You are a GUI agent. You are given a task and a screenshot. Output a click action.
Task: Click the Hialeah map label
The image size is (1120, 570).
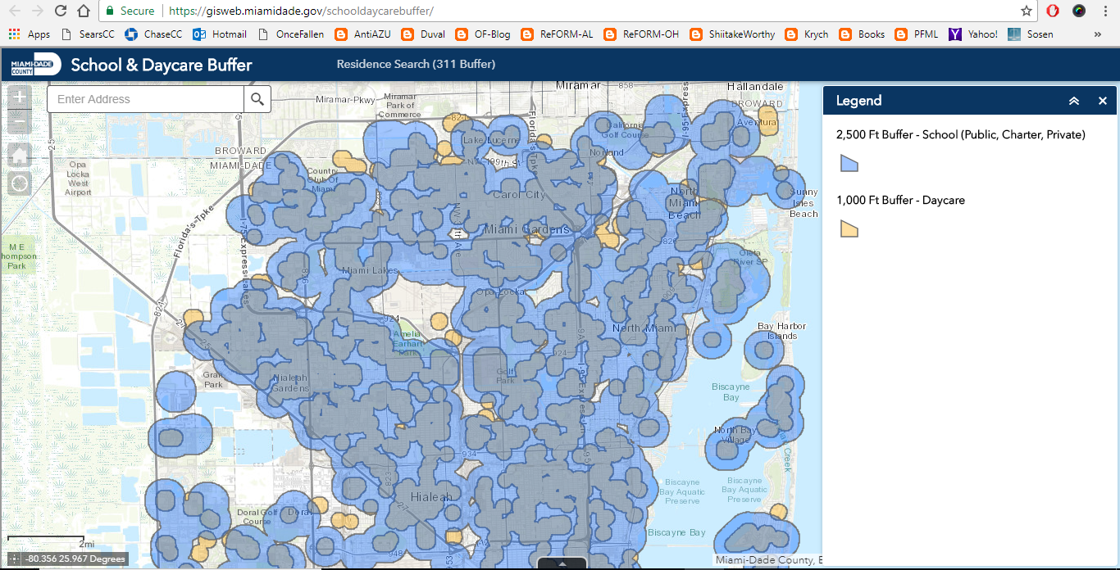click(430, 496)
